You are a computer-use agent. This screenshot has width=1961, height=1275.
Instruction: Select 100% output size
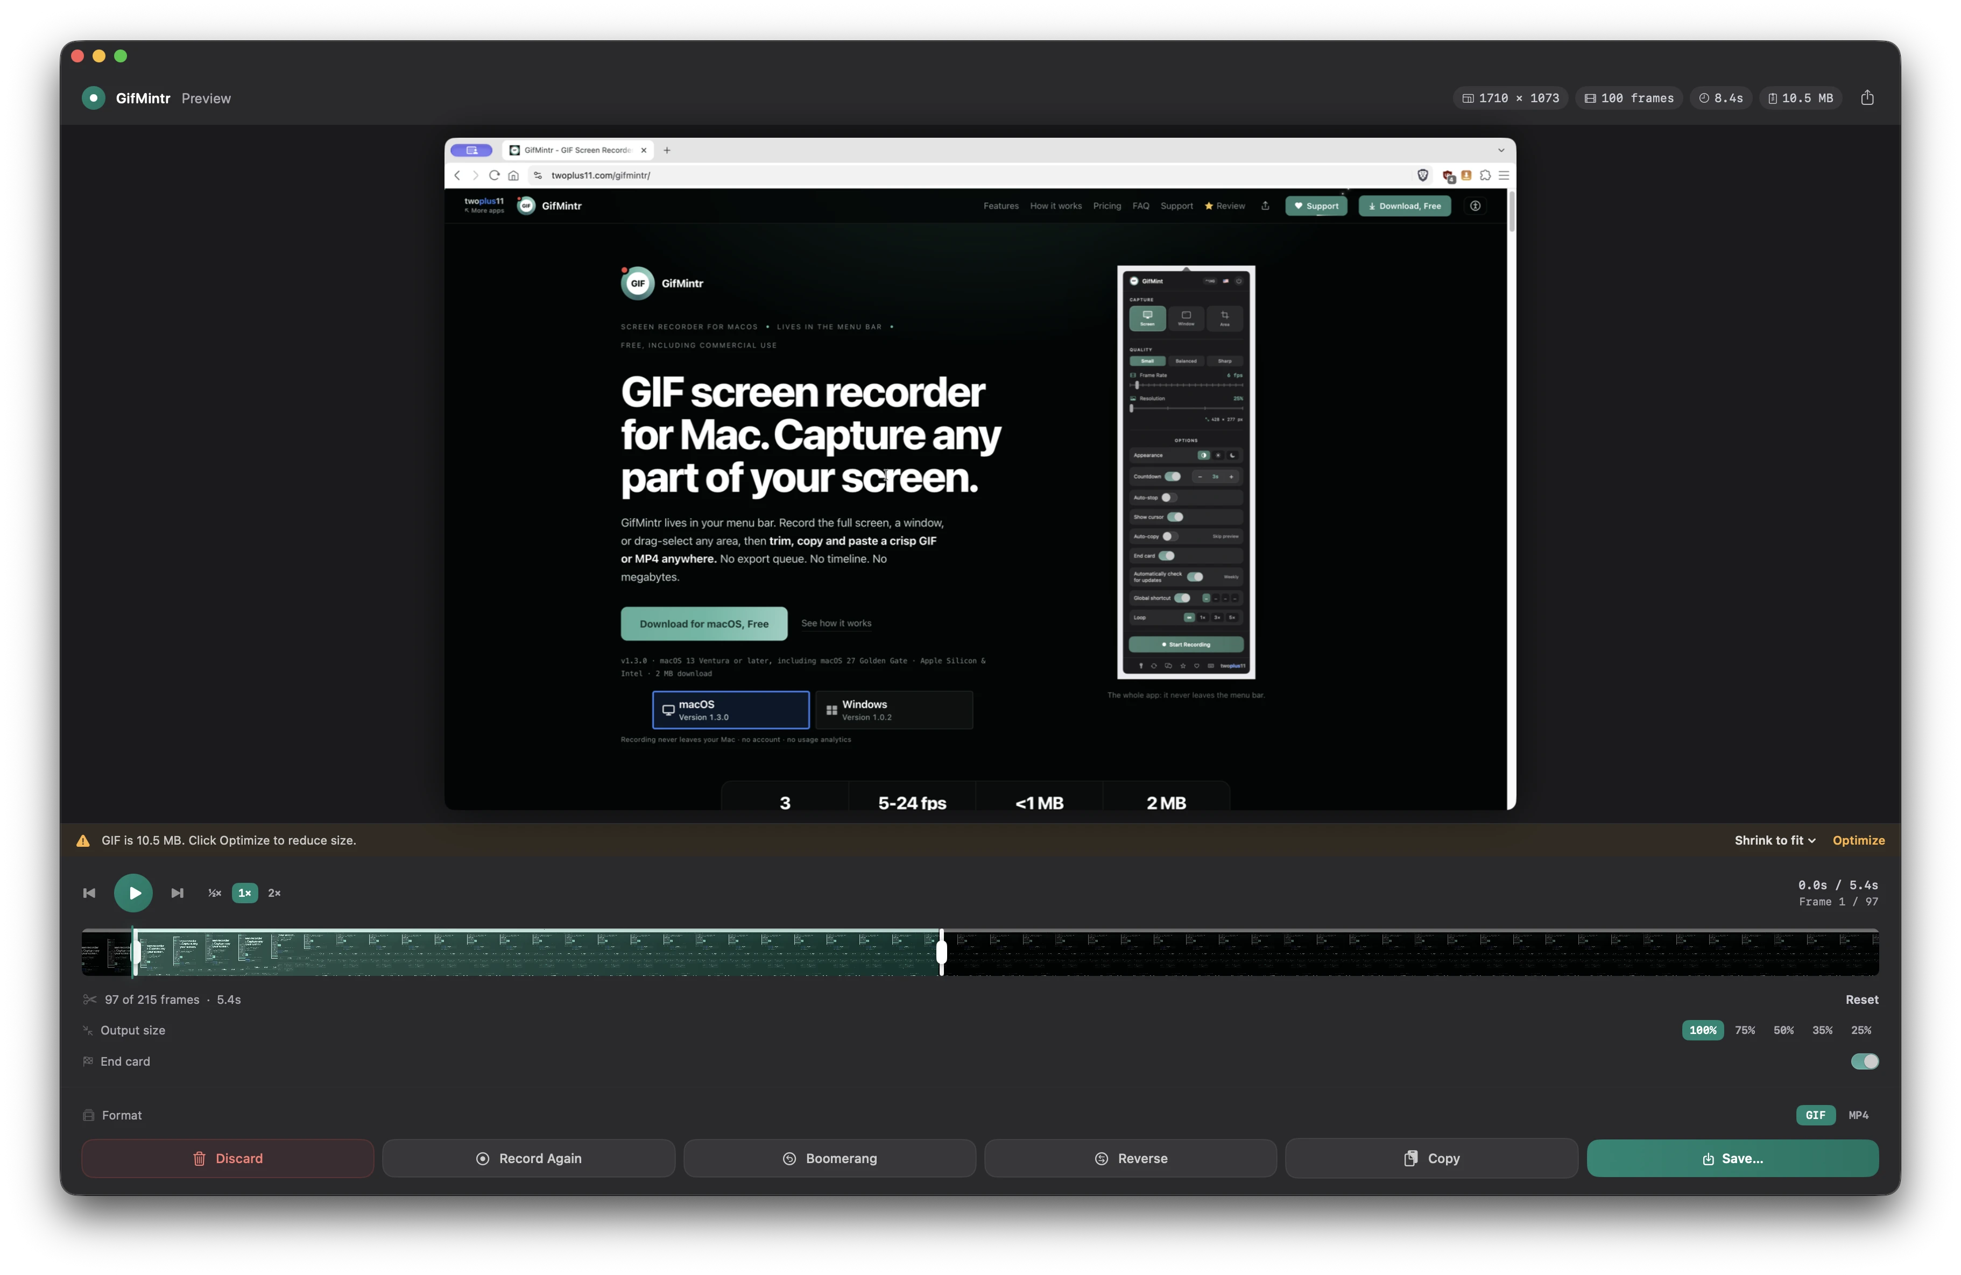(x=1702, y=1030)
